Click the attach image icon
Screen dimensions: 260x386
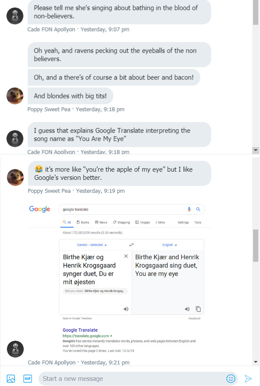pos(11,379)
